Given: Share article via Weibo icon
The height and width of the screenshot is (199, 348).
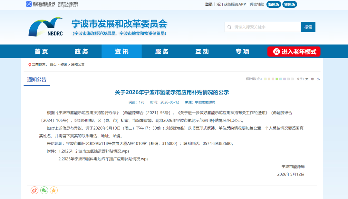Looking at the screenshot, I should [x=34, y=190].
